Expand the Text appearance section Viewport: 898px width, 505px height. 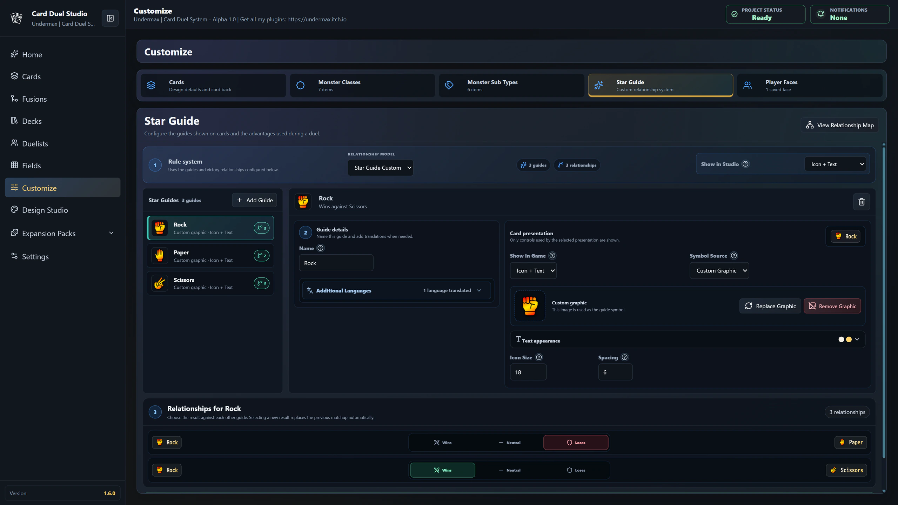pos(688,339)
